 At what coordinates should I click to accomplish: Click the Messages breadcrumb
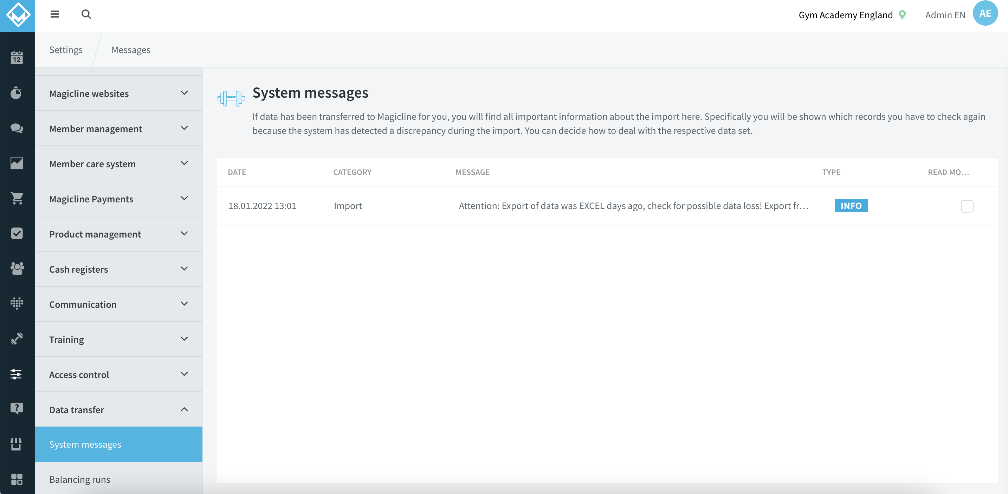point(131,50)
